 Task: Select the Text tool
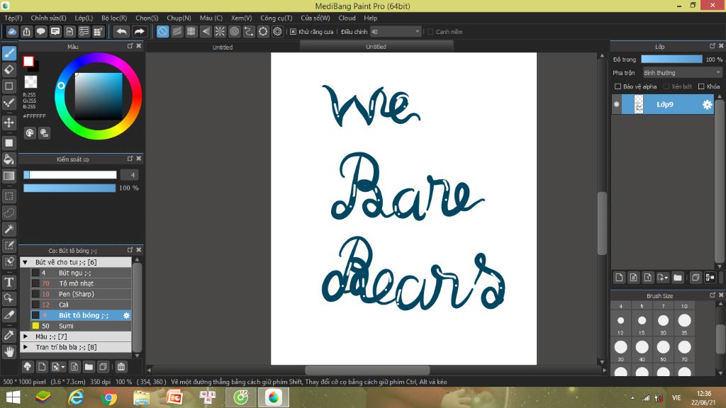pyautogui.click(x=9, y=282)
